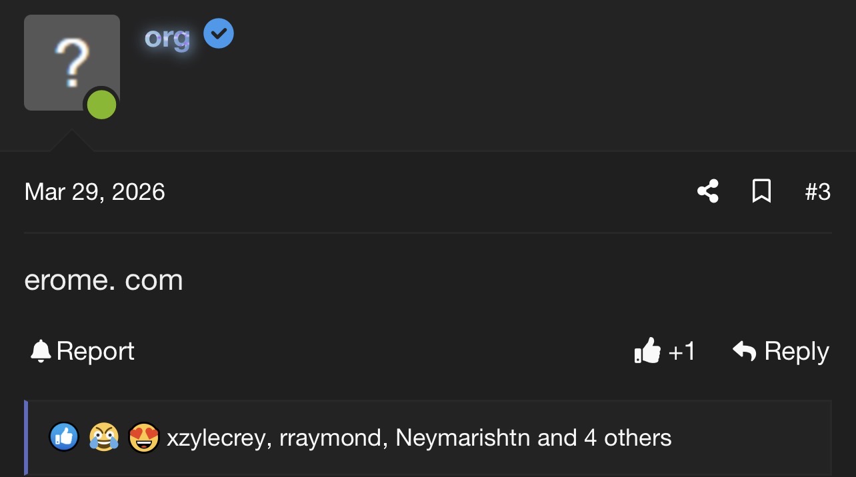The image size is (856, 477).
Task: Report this post
Action: click(x=95, y=351)
